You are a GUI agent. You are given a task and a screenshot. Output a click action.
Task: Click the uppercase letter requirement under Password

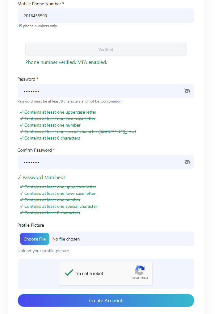coord(58,112)
